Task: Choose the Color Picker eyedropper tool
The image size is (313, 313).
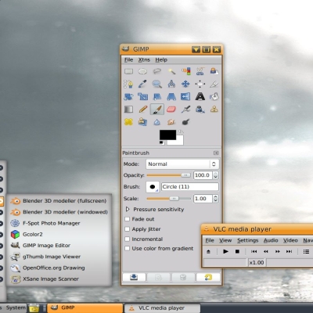Action: pyautogui.click(x=142, y=84)
